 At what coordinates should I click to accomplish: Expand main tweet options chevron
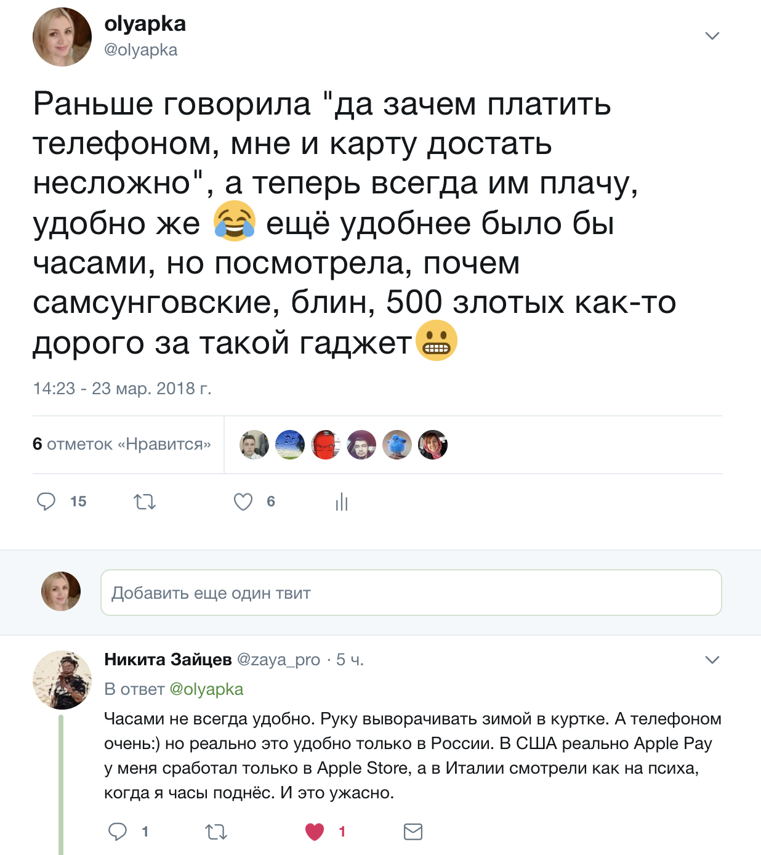point(712,36)
